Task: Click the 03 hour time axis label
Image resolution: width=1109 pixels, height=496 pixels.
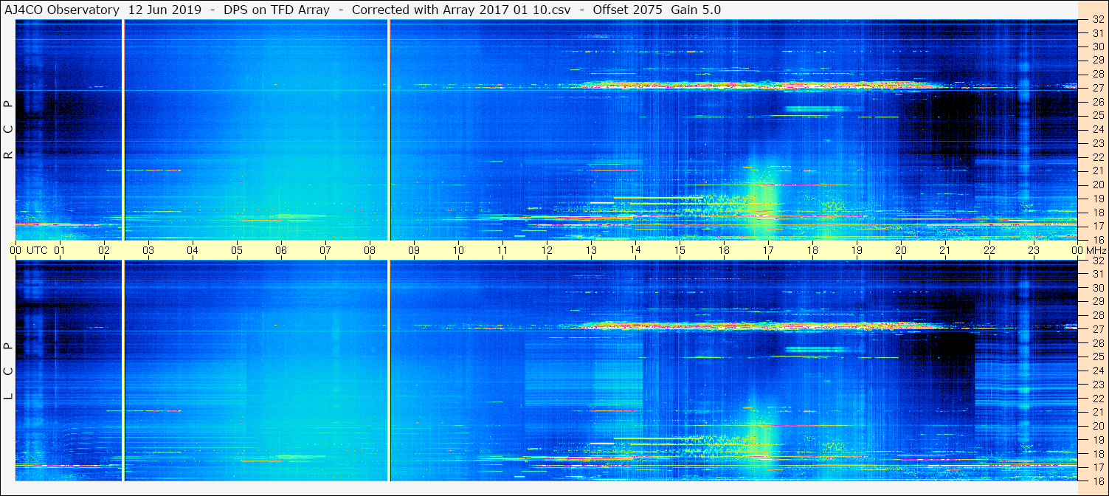Action: 148,250
